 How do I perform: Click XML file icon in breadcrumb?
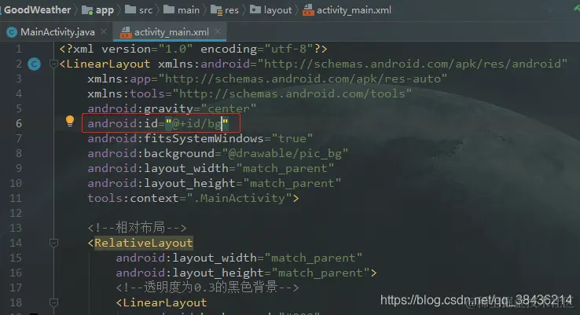pyautogui.click(x=308, y=10)
